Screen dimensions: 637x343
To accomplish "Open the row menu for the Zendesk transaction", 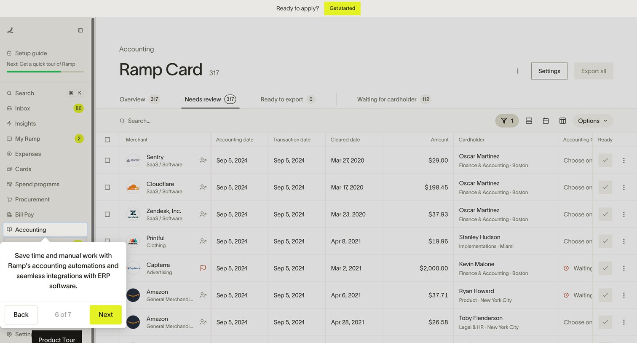I will click(624, 214).
